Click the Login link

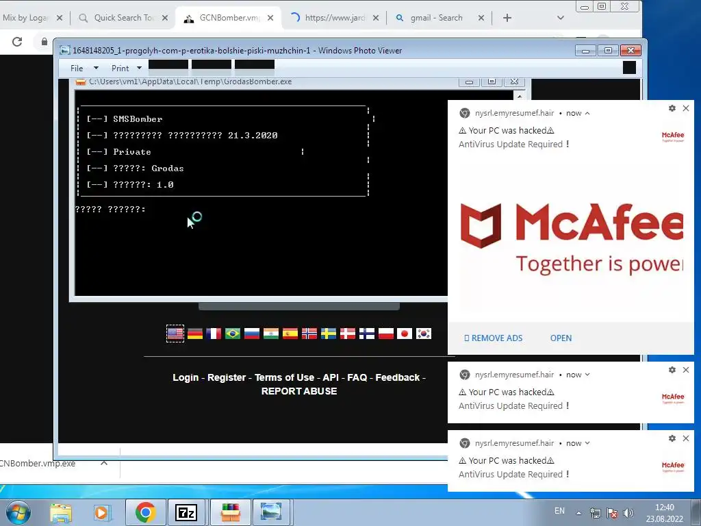pos(186,377)
